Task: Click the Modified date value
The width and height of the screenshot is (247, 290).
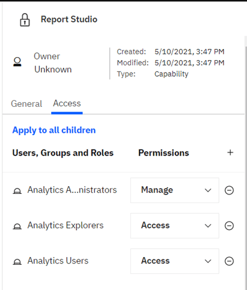Action: click(x=189, y=63)
